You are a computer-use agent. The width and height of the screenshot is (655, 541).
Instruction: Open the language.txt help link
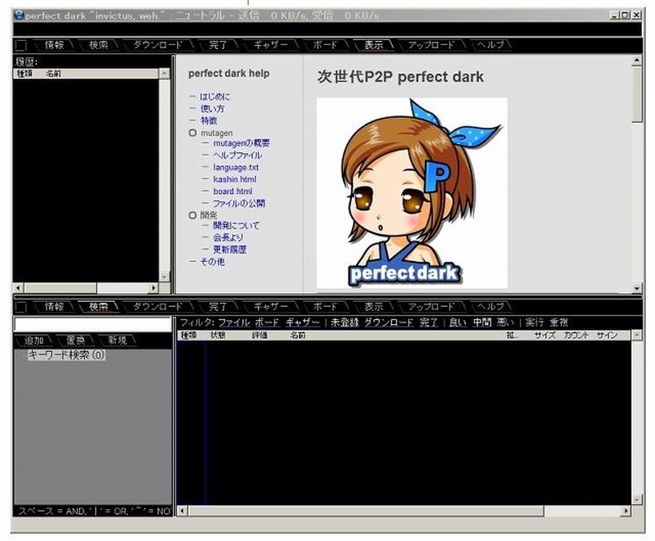[x=236, y=167]
